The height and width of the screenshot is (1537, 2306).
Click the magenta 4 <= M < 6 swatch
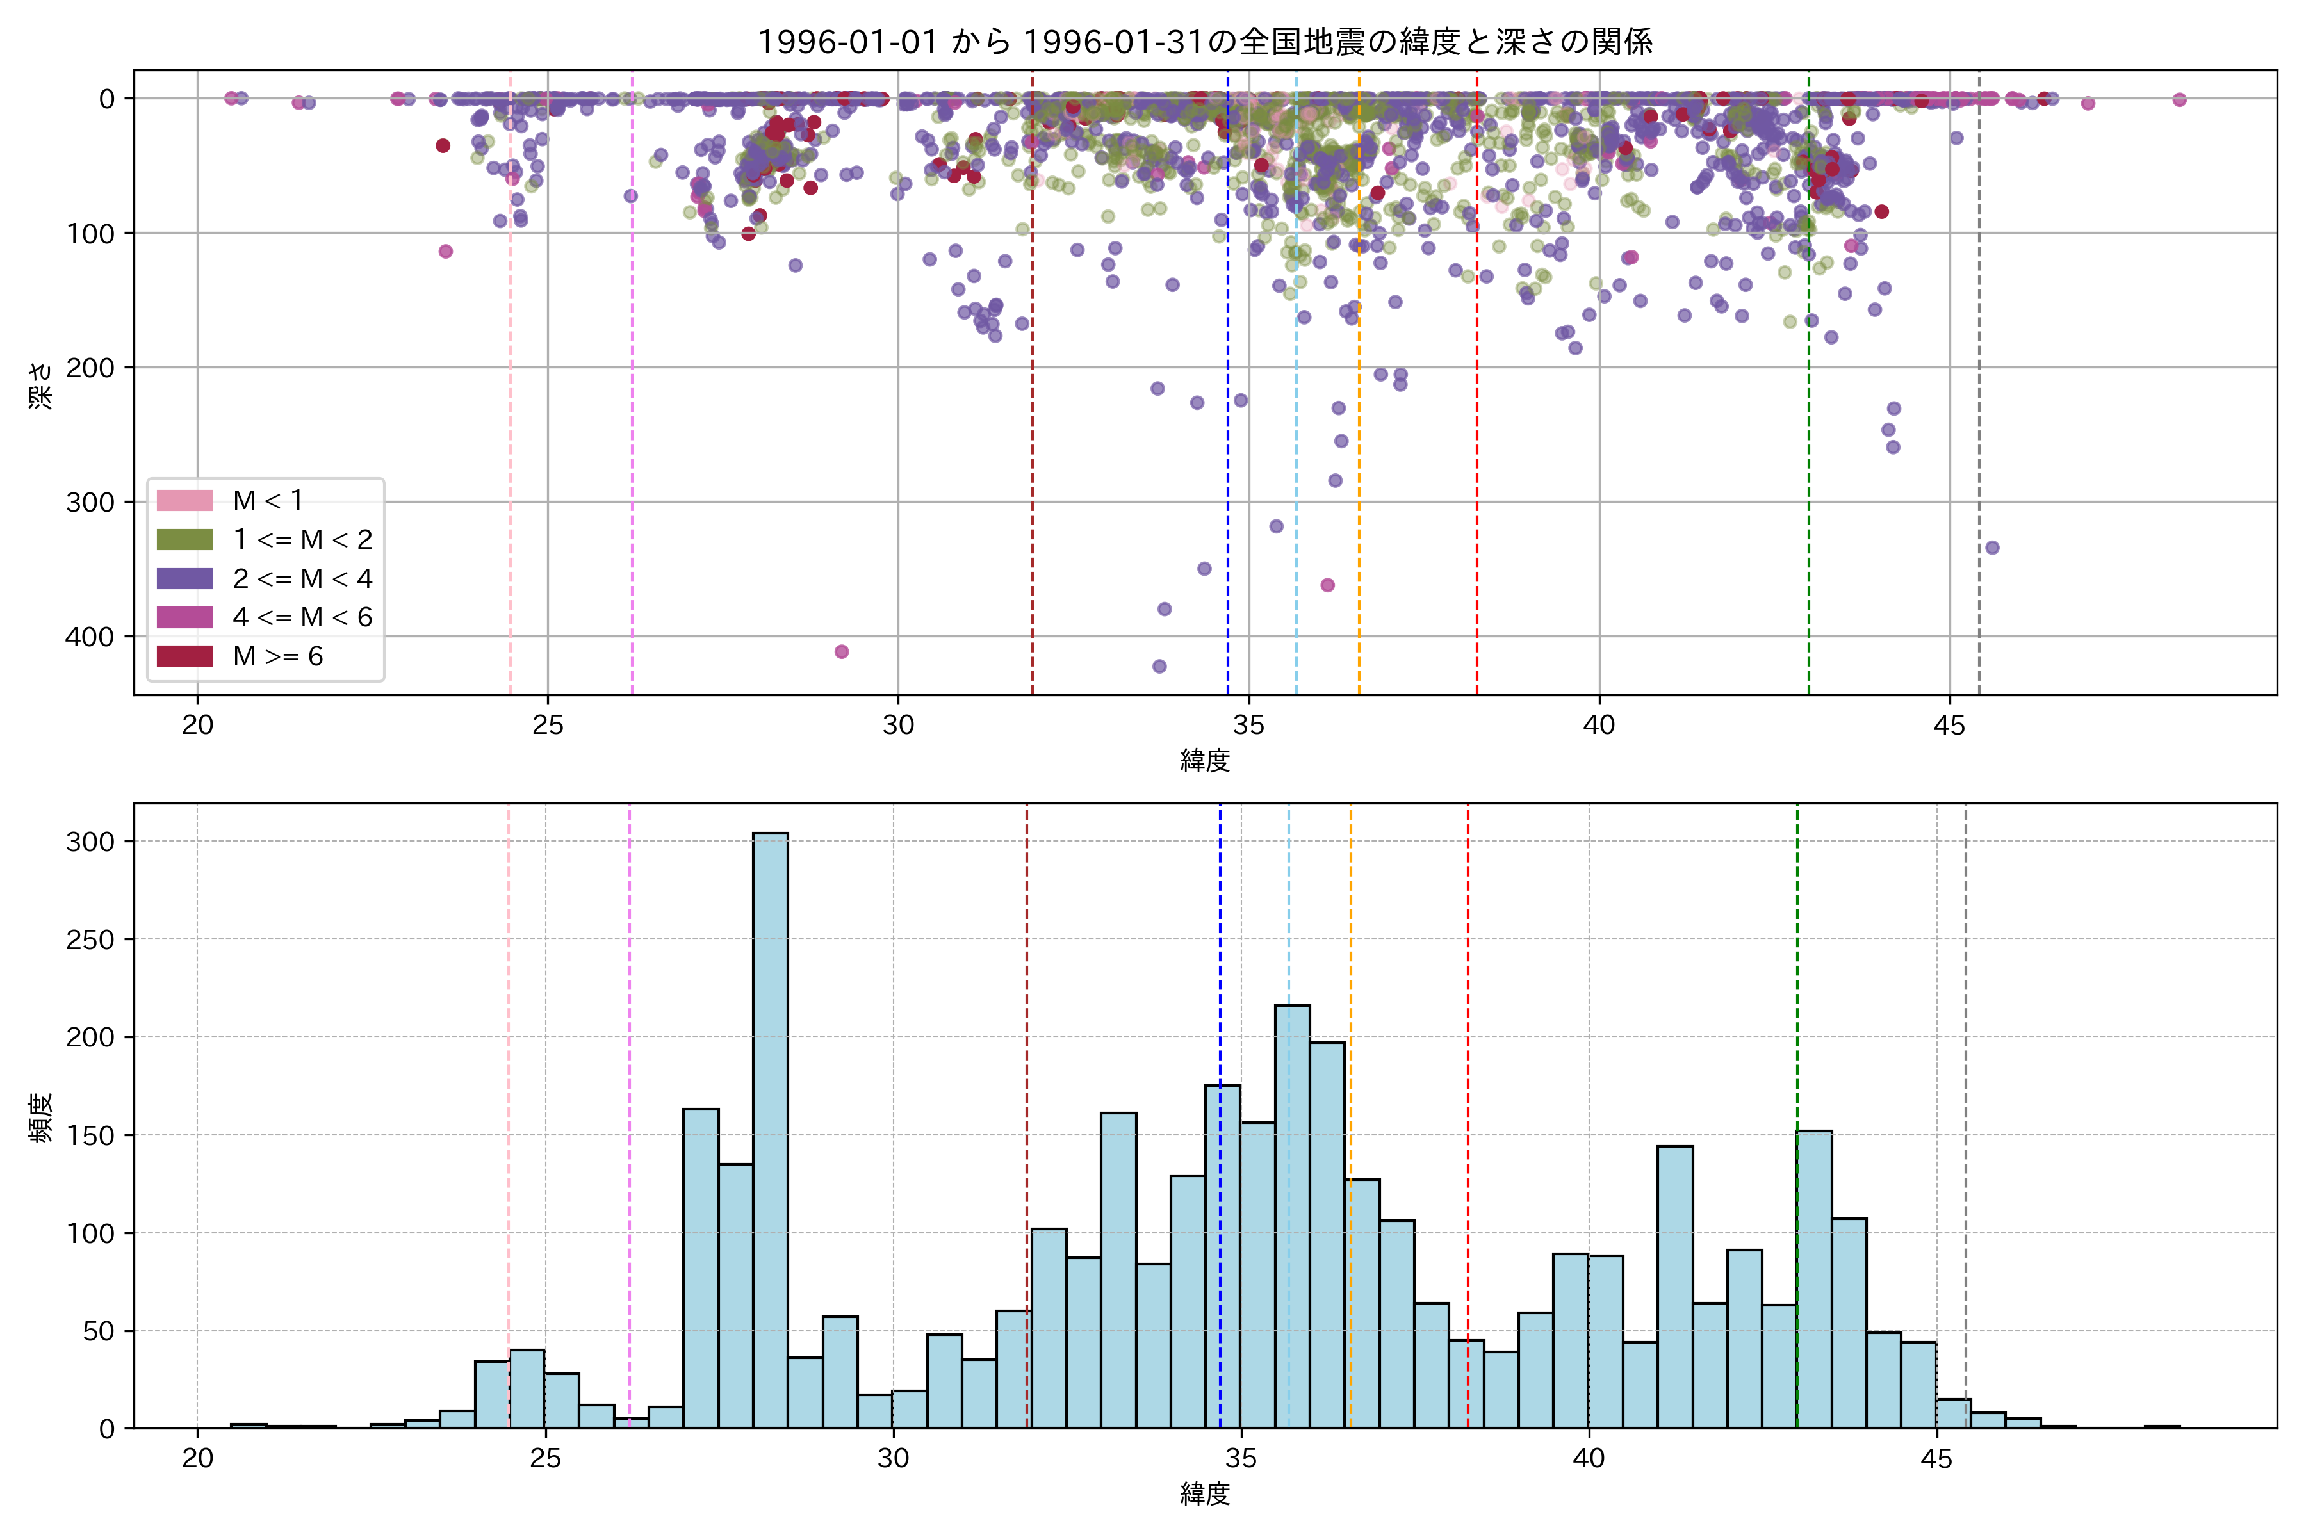coord(184,617)
